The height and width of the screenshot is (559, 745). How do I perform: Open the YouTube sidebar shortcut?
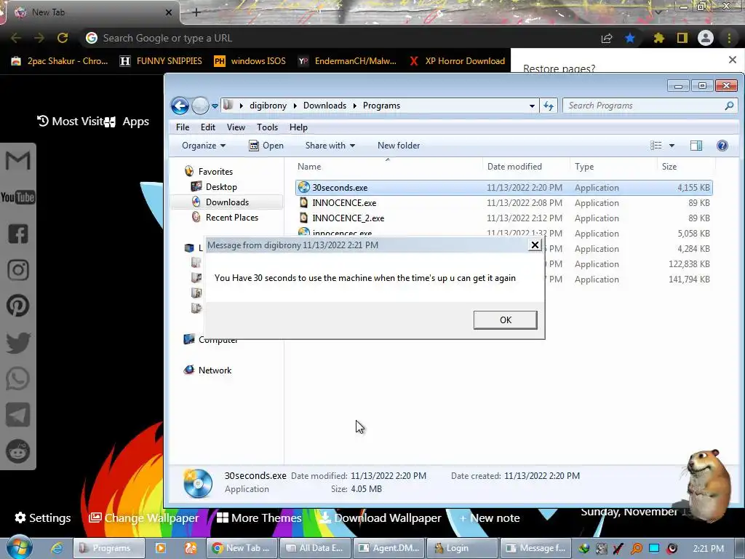(17, 197)
